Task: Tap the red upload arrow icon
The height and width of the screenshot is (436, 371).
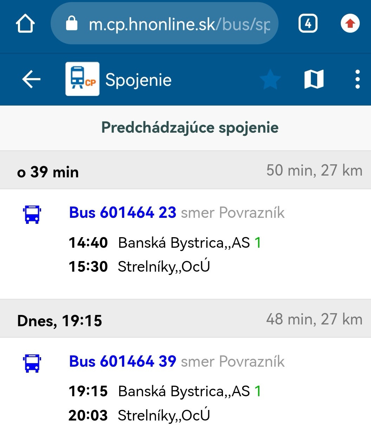Action: (350, 24)
